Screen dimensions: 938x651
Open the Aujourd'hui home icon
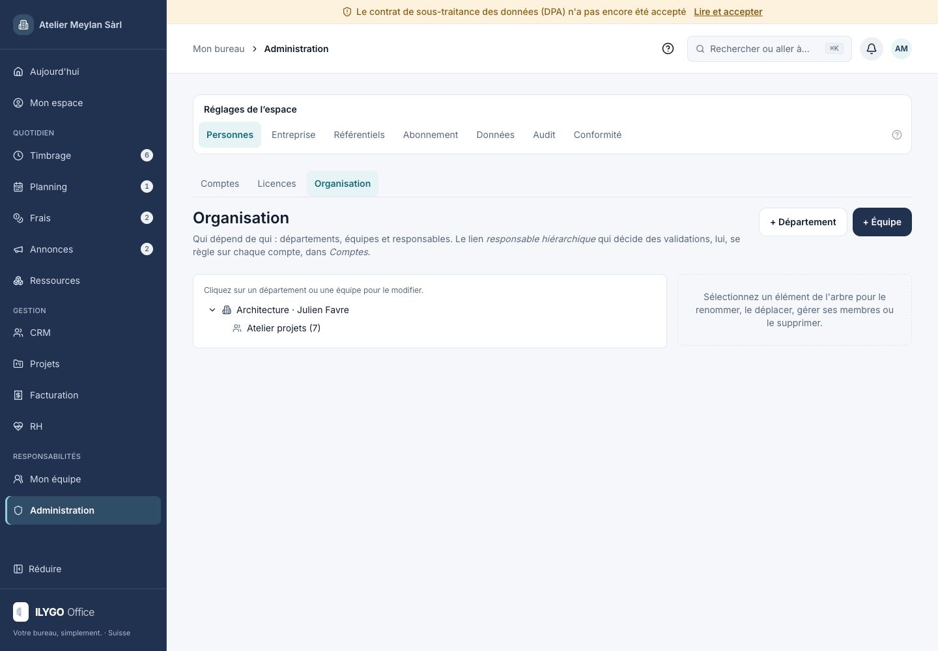click(x=18, y=72)
